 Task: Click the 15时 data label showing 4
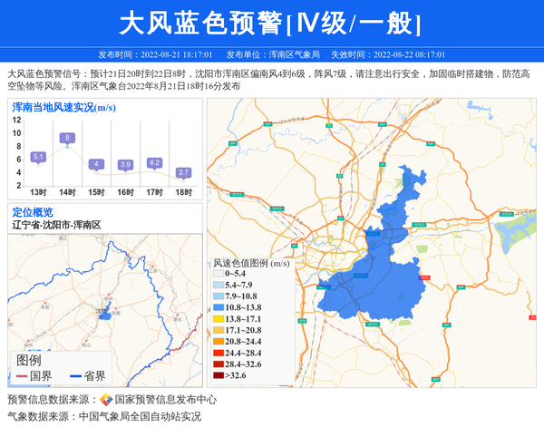tap(96, 164)
